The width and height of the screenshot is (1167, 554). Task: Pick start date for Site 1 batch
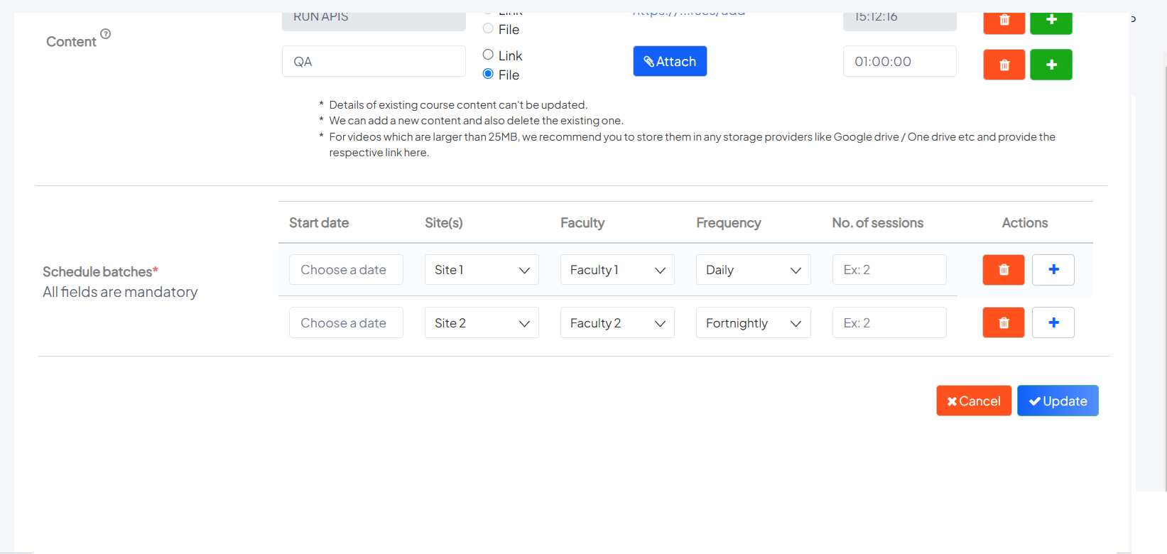(346, 270)
